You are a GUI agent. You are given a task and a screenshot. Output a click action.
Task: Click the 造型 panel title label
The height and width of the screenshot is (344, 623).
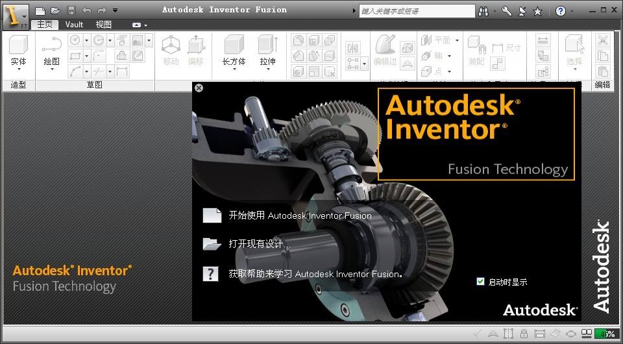pyautogui.click(x=18, y=84)
